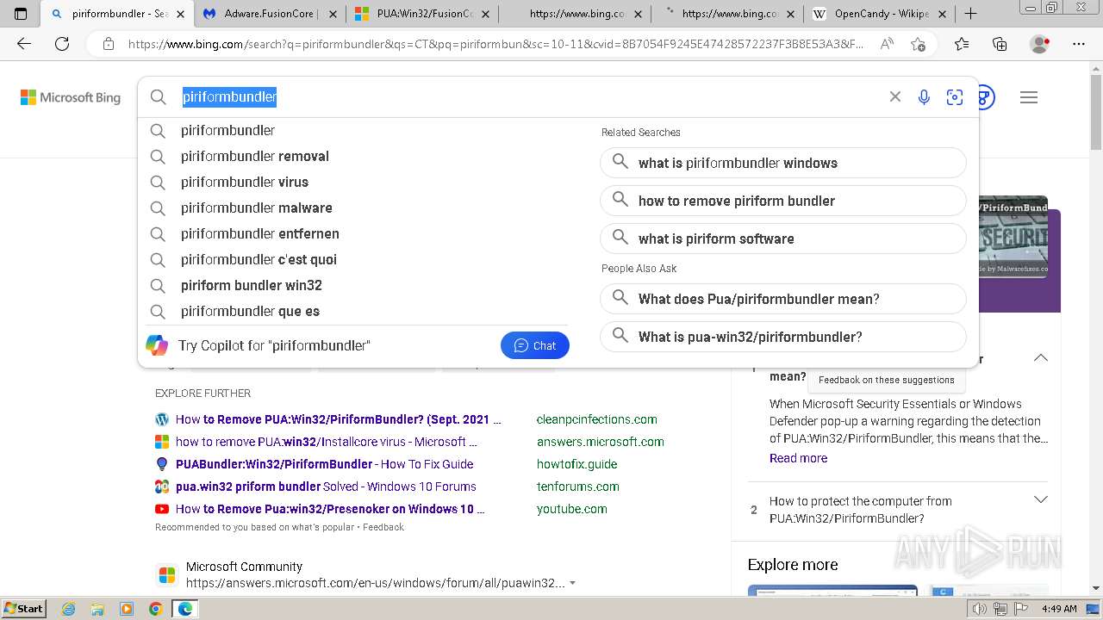Open Bing hamburger menu
Viewport: 1103px width, 620px height.
1029,97
